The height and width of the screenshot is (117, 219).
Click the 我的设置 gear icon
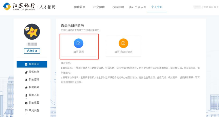coord(26,103)
